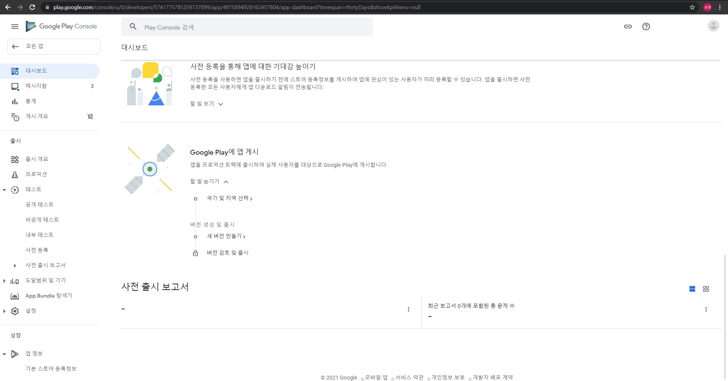Bookmark this page with the star icon
Image resolution: width=728 pixels, height=381 pixels.
(x=692, y=7)
